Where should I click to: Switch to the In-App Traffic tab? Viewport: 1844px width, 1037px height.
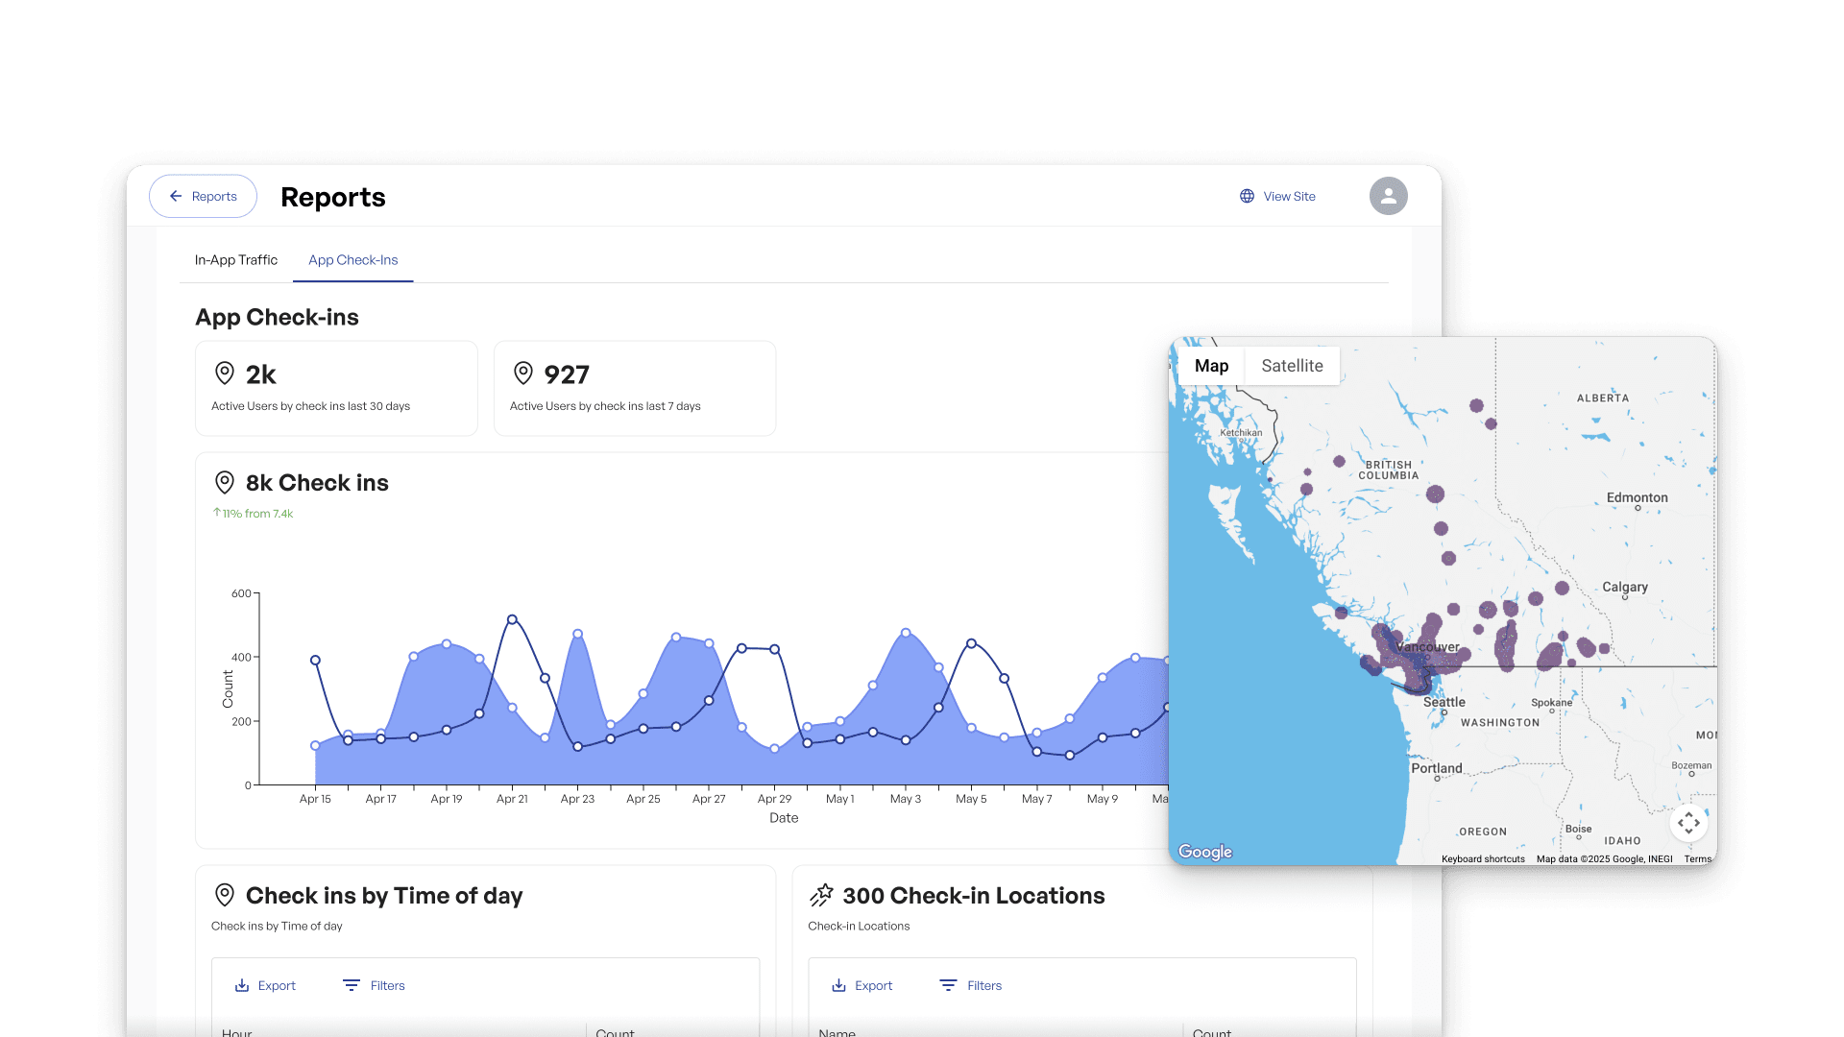point(236,260)
